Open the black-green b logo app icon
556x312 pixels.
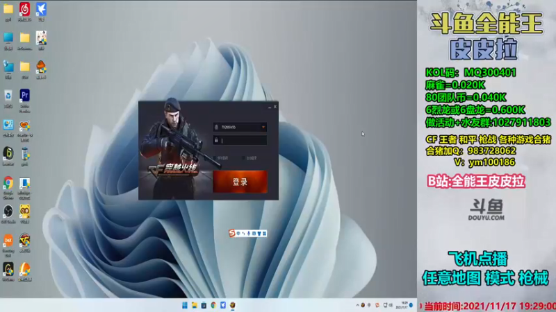pos(8,155)
